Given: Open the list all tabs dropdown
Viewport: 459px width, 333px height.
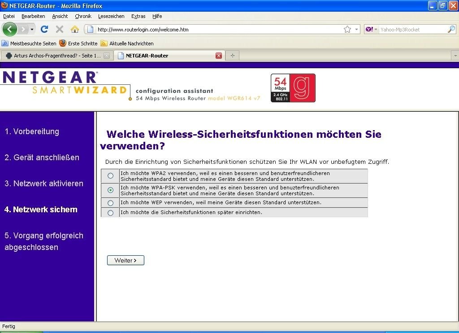Looking at the screenshot, I should tap(455, 56).
